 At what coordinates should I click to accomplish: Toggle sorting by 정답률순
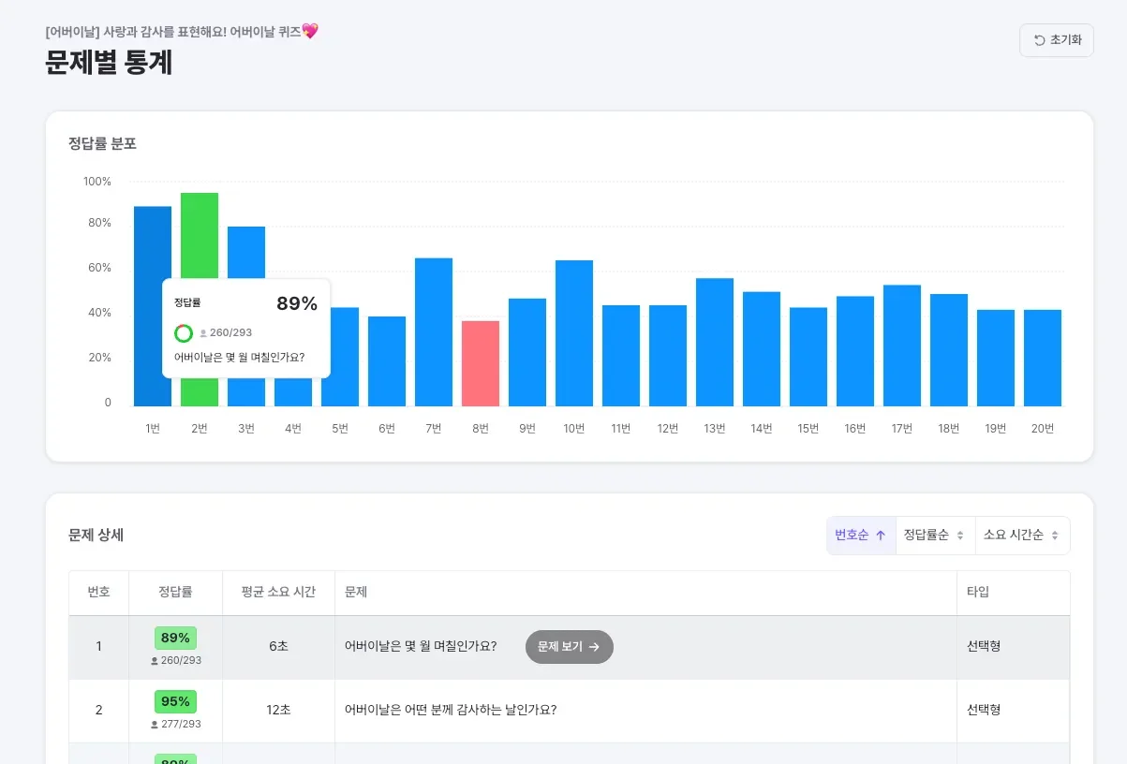coord(934,535)
